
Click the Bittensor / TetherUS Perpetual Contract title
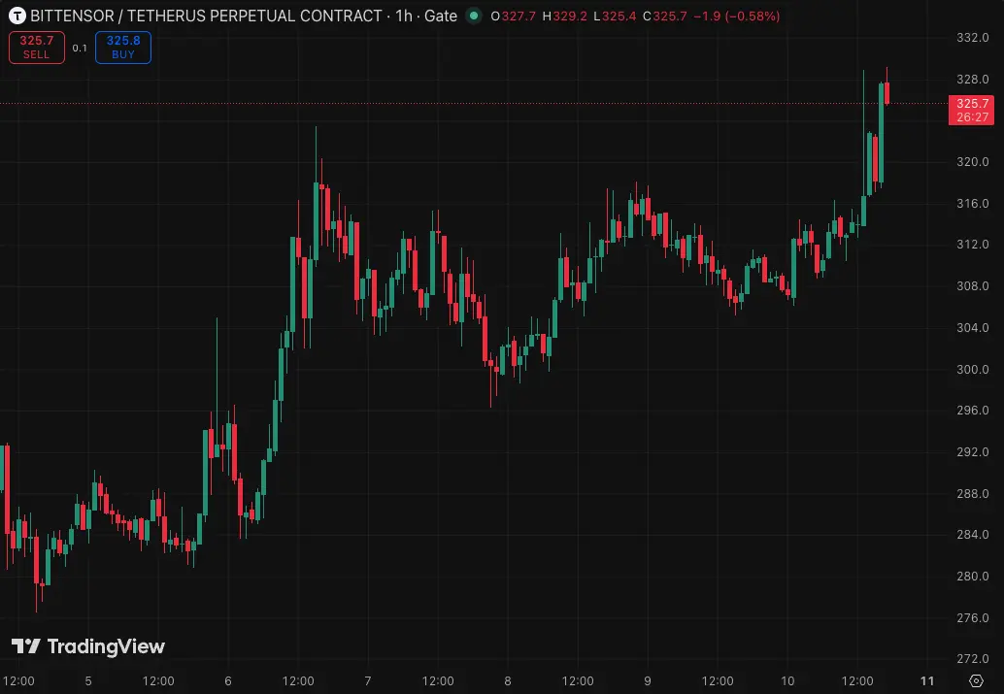click(206, 16)
